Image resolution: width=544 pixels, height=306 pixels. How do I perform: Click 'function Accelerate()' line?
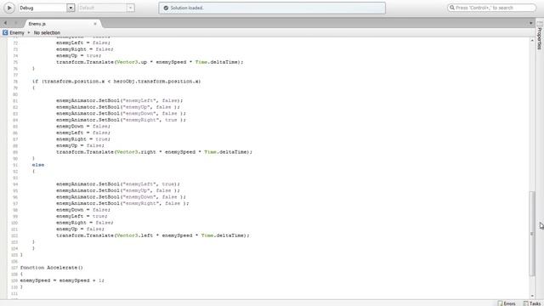[52, 268]
